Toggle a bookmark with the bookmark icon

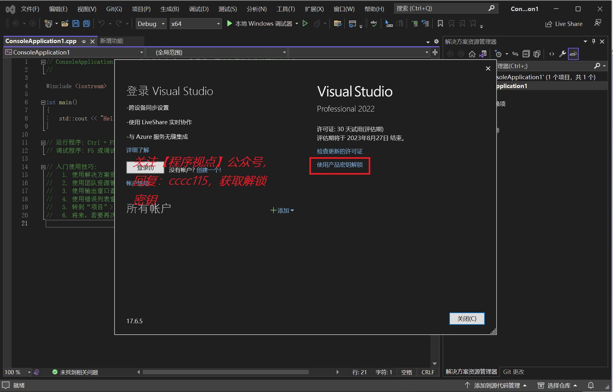tap(440, 23)
